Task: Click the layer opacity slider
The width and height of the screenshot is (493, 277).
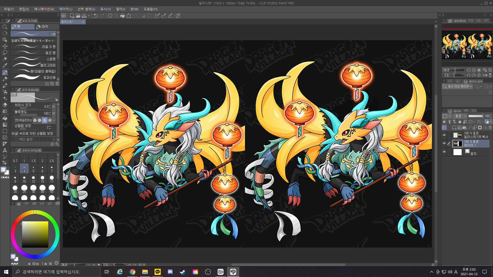Action: [x=475, y=116]
